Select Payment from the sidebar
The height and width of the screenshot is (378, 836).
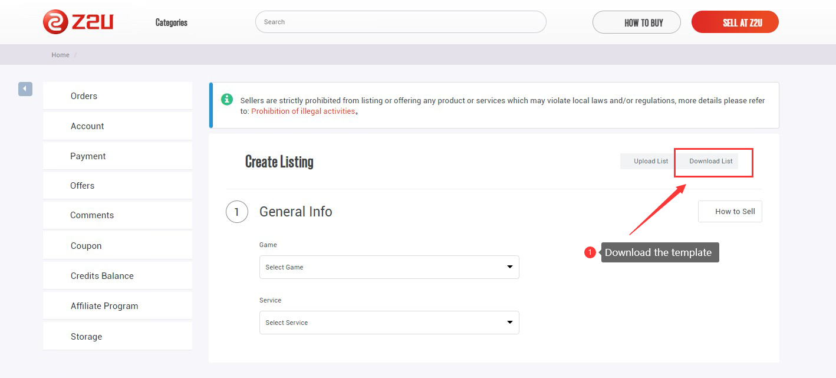88,156
